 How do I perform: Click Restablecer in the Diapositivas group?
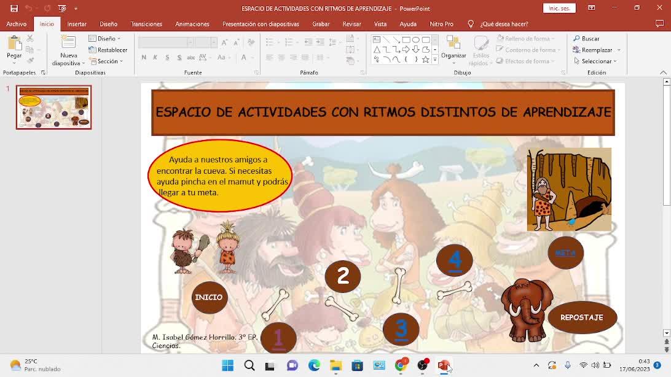click(108, 50)
